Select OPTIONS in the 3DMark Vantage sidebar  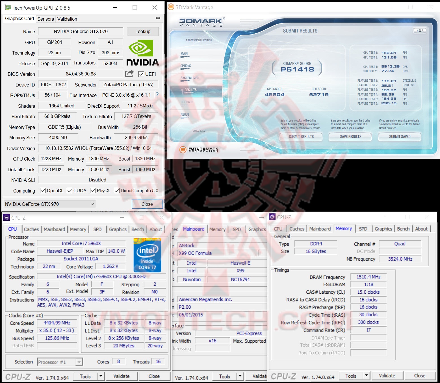pyautogui.click(x=186, y=66)
